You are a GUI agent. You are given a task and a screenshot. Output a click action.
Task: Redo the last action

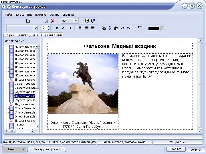pos(129,28)
